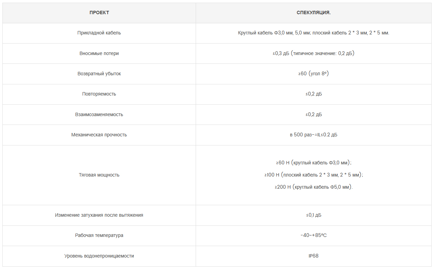Click the -40~+85°C temperature value
This screenshot has height=269, width=433.
pos(313,235)
